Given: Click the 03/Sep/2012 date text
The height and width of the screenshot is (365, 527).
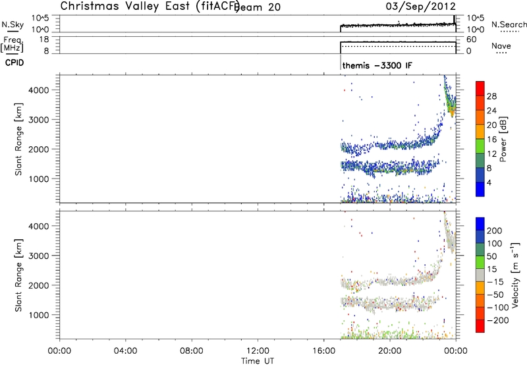Looking at the screenshot, I should click(420, 7).
